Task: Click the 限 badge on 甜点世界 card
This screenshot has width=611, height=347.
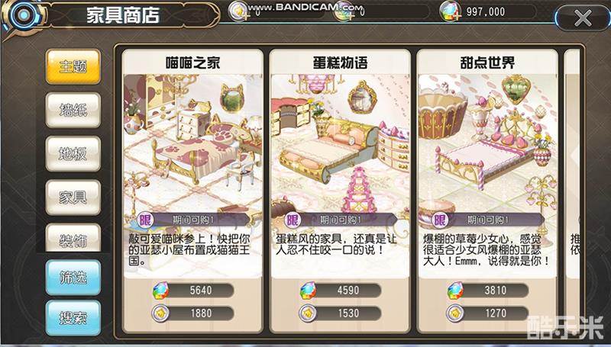Action: pyautogui.click(x=440, y=220)
